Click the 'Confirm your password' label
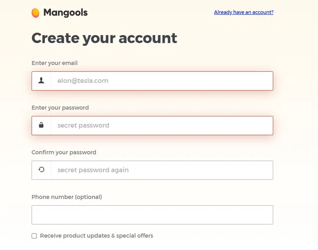Image resolution: width=318 pixels, height=250 pixels. point(64,152)
